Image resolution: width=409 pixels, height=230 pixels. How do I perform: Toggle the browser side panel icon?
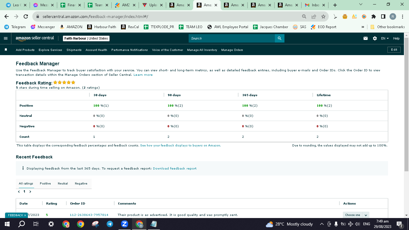(383, 17)
